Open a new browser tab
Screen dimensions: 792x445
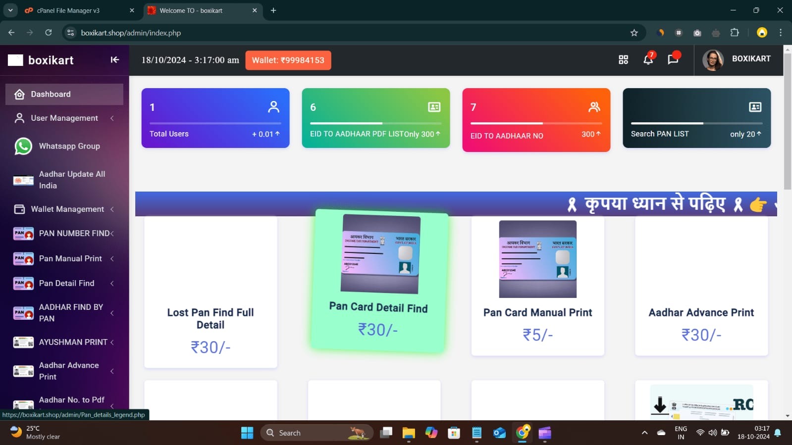point(273,10)
